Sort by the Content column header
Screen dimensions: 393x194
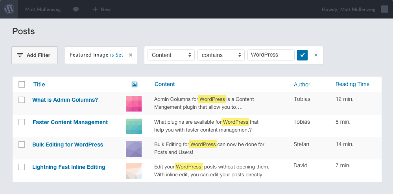165,84
